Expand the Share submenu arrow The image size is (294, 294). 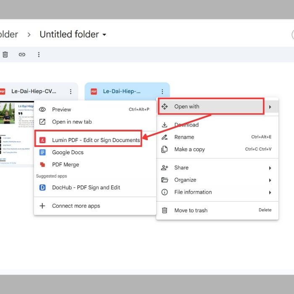270,168
